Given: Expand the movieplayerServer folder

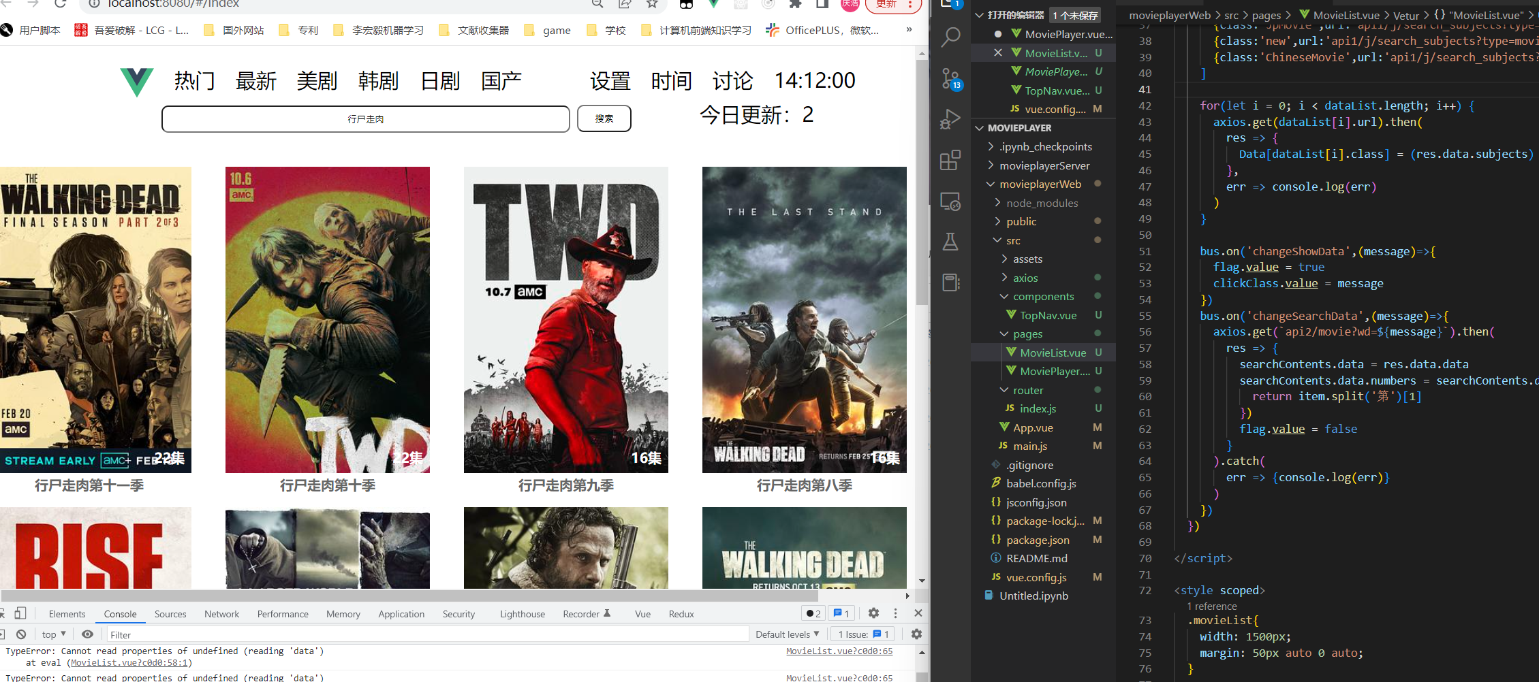Looking at the screenshot, I should (x=1044, y=165).
